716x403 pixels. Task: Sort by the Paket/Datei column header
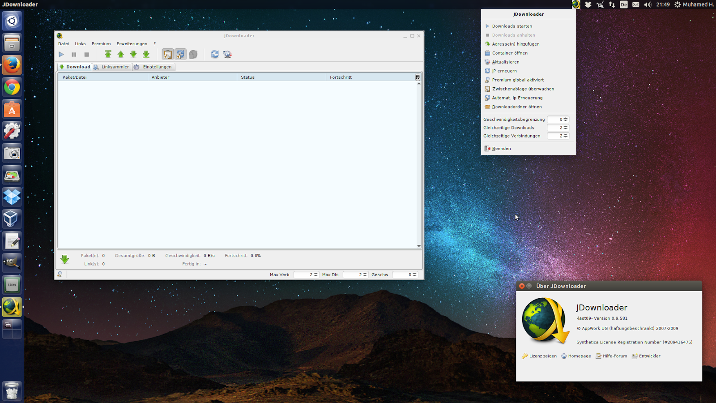click(103, 77)
